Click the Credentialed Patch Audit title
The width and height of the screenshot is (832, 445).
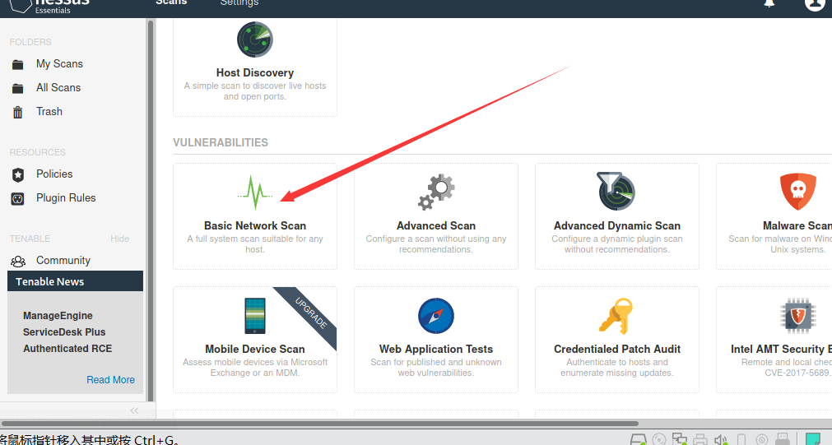617,349
